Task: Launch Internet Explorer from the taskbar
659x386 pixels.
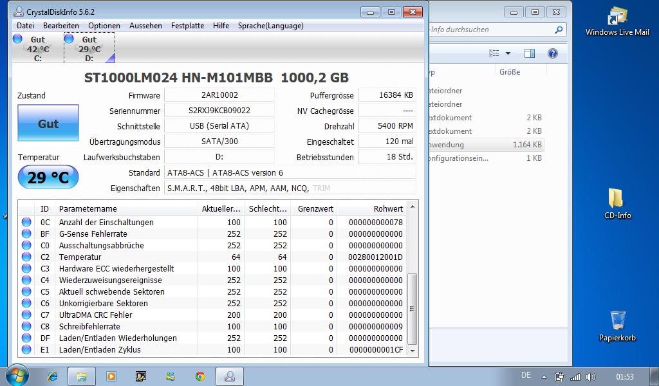Action: (53, 376)
